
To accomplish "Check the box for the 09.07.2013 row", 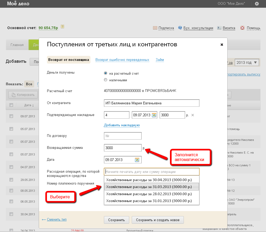I will click(11, 116).
